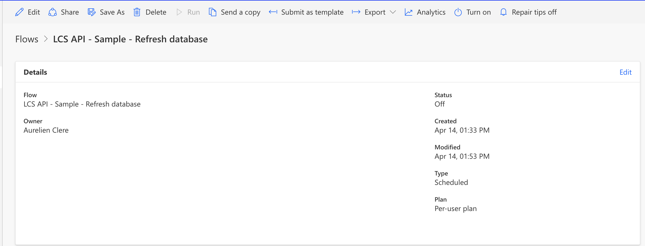Viewport: 645px width, 246px height.
Task: Toggle the Repair tips off label
Action: coord(534,12)
